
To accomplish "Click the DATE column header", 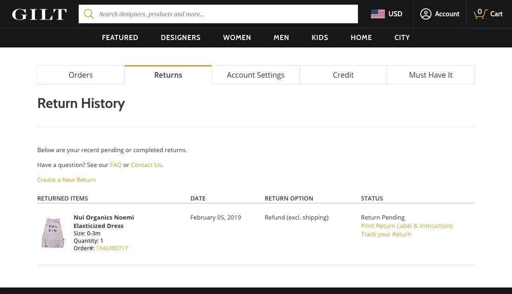I will point(198,198).
